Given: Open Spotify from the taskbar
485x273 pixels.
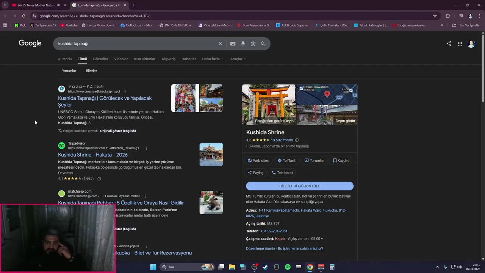Looking at the screenshot, I should click(x=288, y=267).
